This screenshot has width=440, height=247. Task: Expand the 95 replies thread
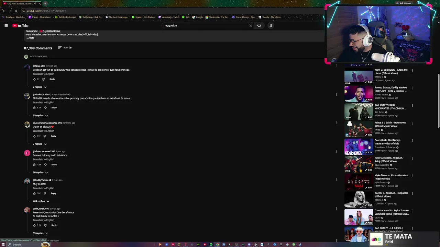tap(40, 116)
